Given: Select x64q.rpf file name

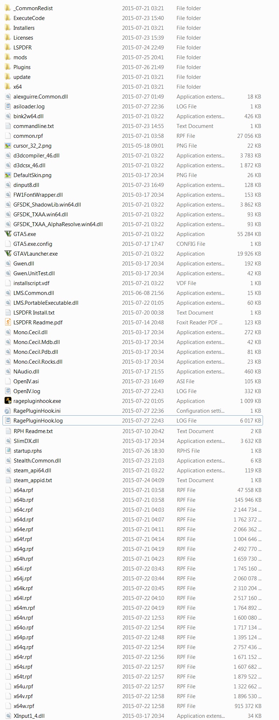Looking at the screenshot, I should pyautogui.click(x=24, y=647).
